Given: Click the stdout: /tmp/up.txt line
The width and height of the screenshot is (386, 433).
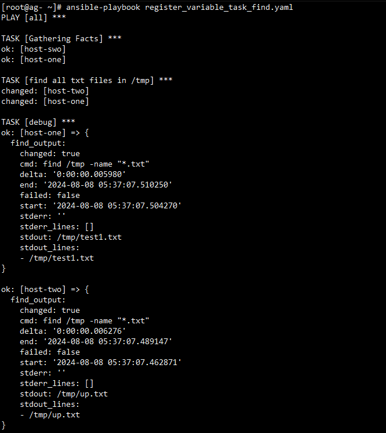Looking at the screenshot, I should (64, 394).
